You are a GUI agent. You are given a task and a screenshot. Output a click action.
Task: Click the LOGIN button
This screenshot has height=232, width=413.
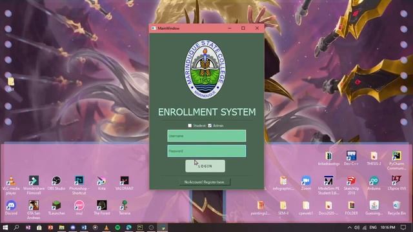click(x=205, y=166)
